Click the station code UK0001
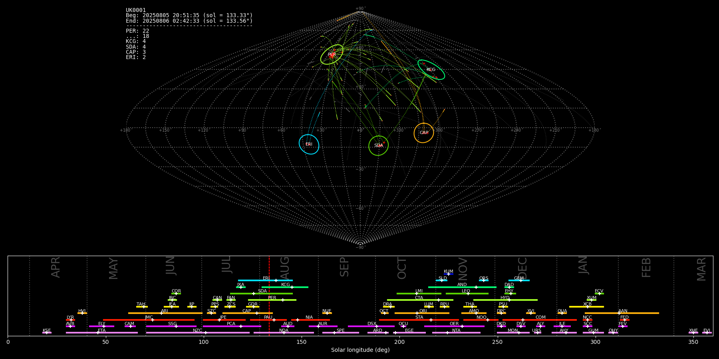 click(136, 10)
